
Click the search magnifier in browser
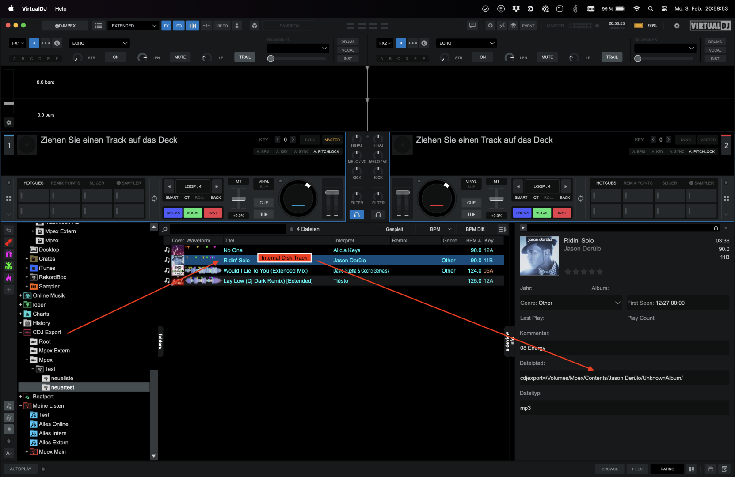[165, 229]
